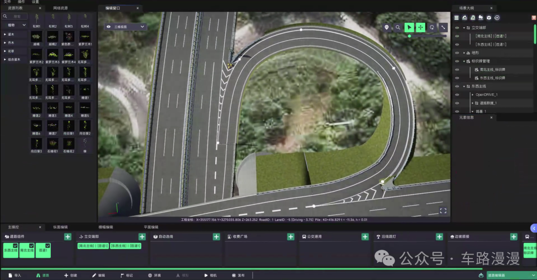Click the green slider handle under viewport tools
Screen dimensions: 537x280
pos(409,36)
